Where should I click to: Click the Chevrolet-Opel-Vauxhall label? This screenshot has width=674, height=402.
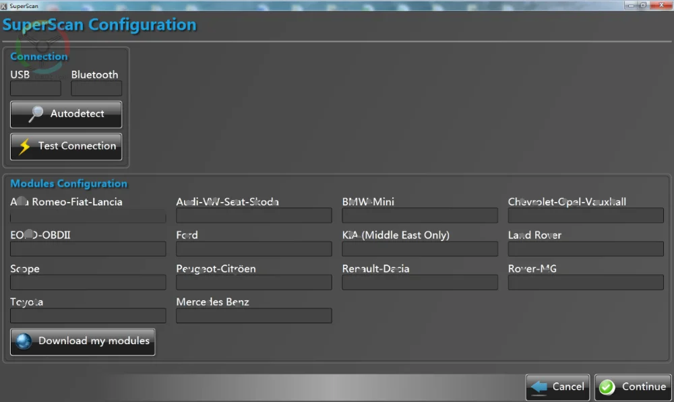567,202
